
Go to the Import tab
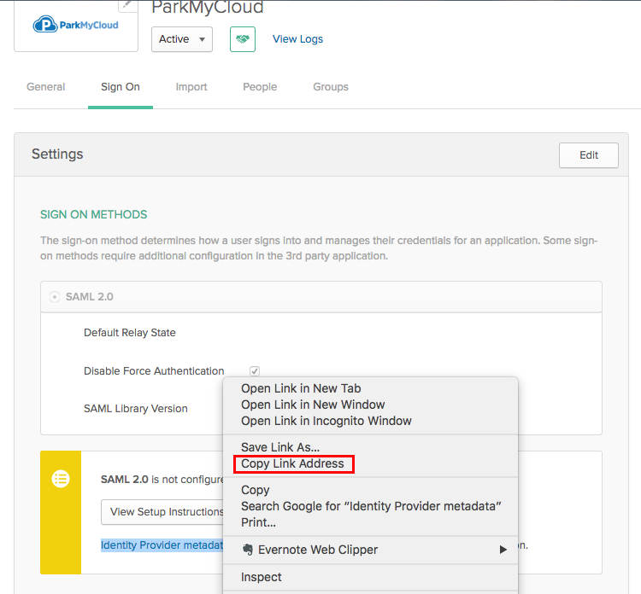191,87
